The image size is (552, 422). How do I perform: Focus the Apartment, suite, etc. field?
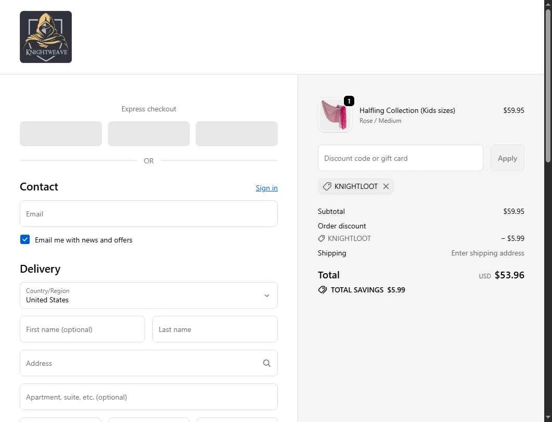(x=149, y=397)
